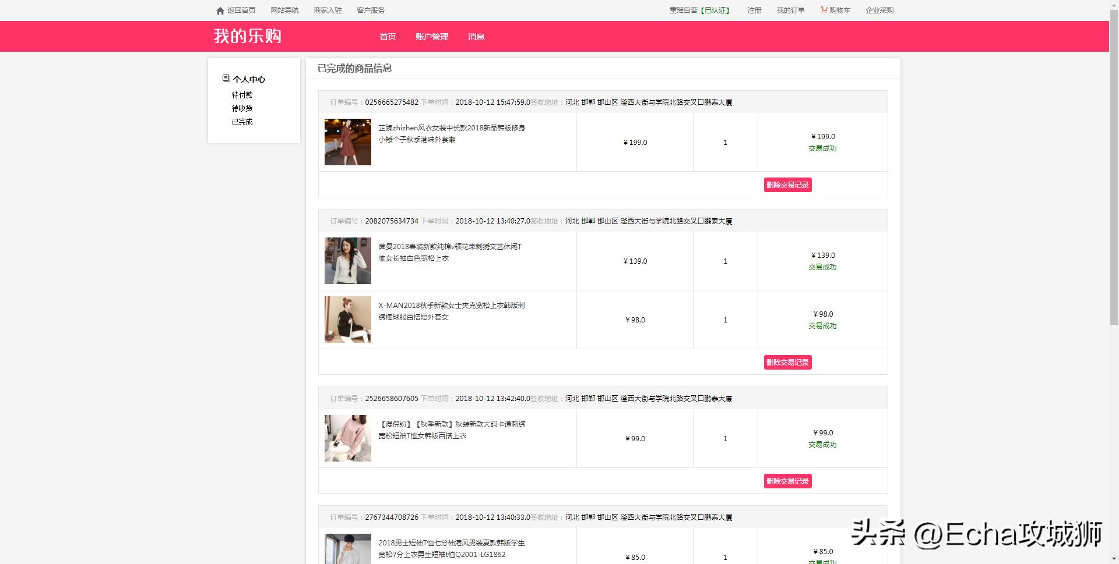This screenshot has width=1119, height=564.
Task: Open the 茵曼 white top product thumbnail
Action: [348, 261]
